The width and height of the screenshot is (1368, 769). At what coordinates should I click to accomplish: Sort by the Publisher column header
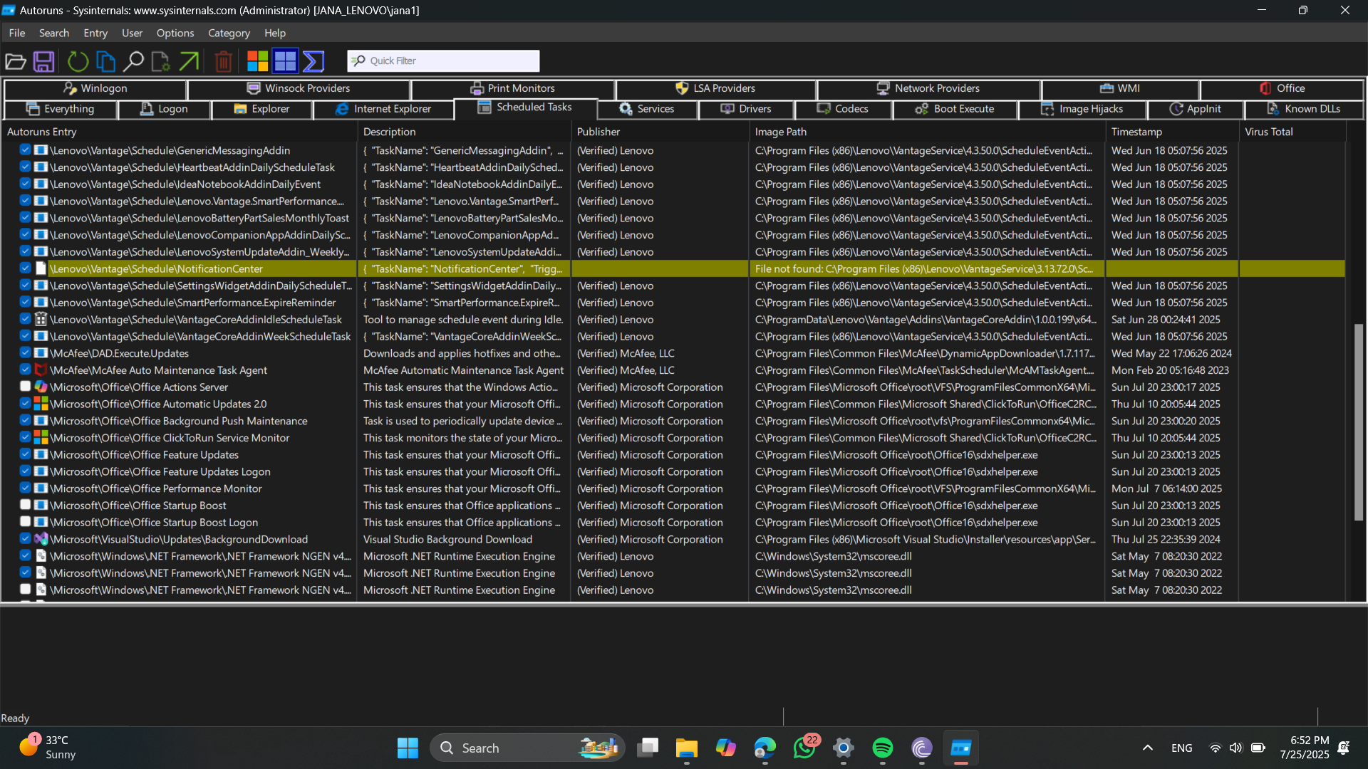pyautogui.click(x=660, y=132)
